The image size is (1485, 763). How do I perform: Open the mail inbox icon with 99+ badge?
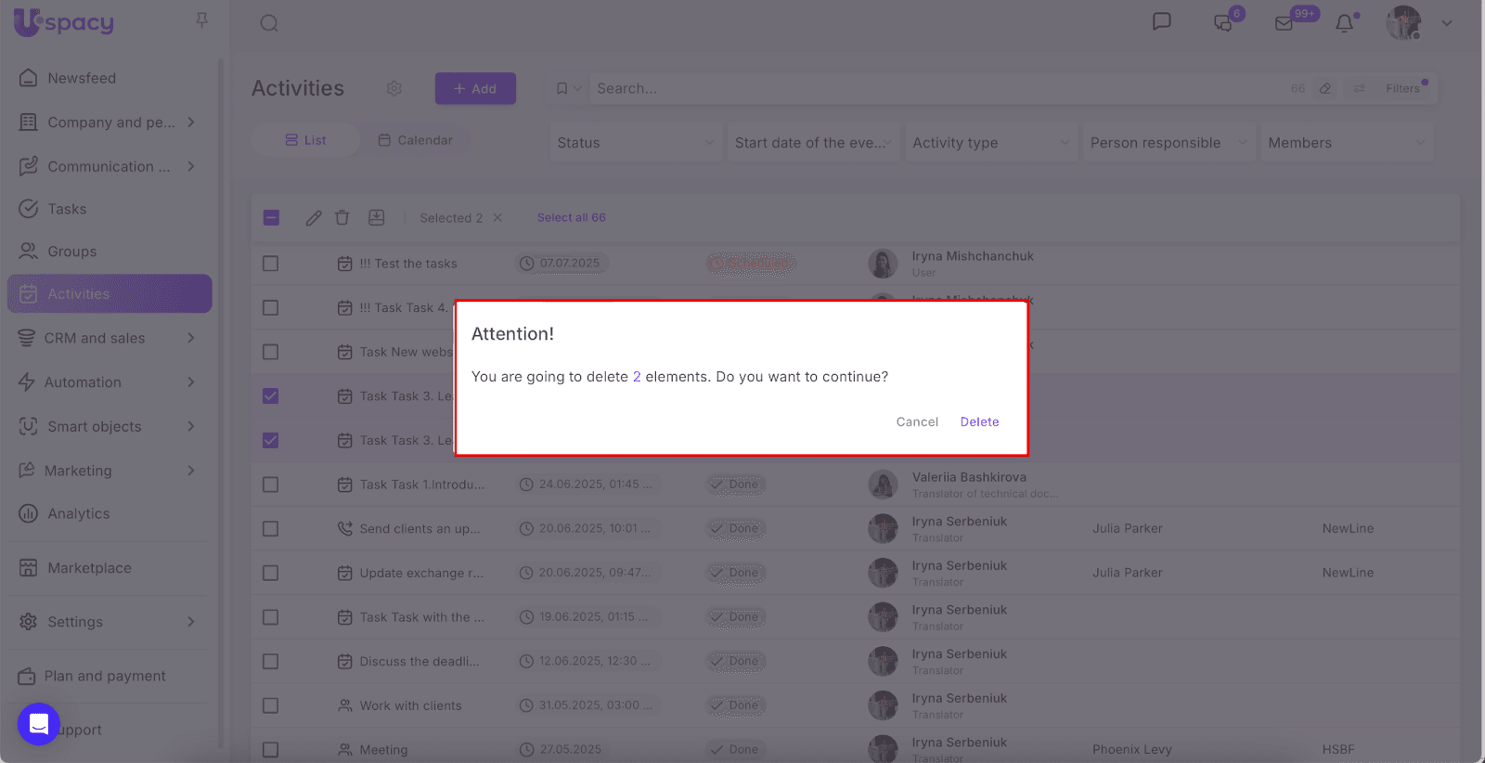point(1285,23)
